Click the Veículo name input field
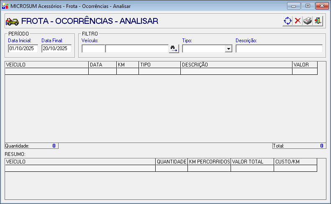Screen dimensions: 331x204 137,49
